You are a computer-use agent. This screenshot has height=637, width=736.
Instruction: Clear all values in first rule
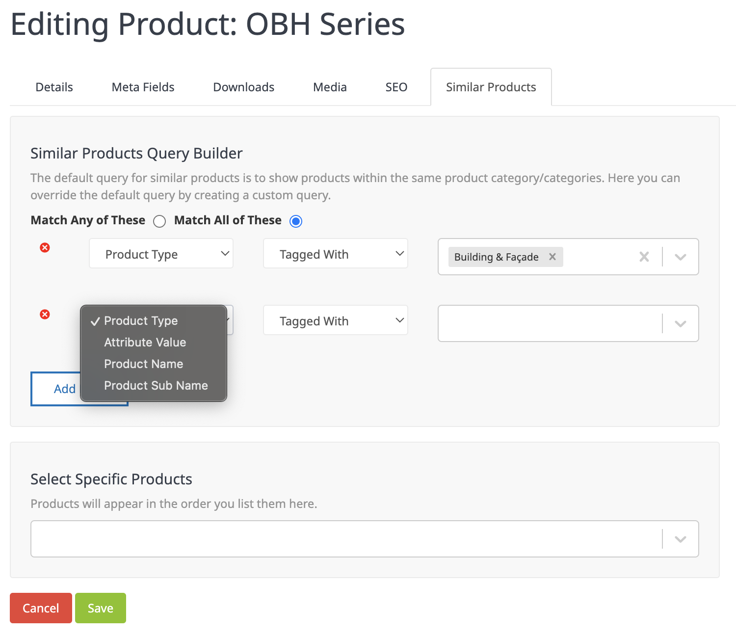(644, 257)
